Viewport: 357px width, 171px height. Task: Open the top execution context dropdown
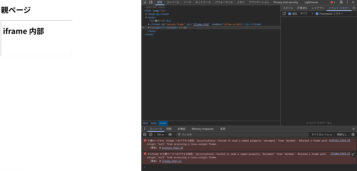(160, 134)
